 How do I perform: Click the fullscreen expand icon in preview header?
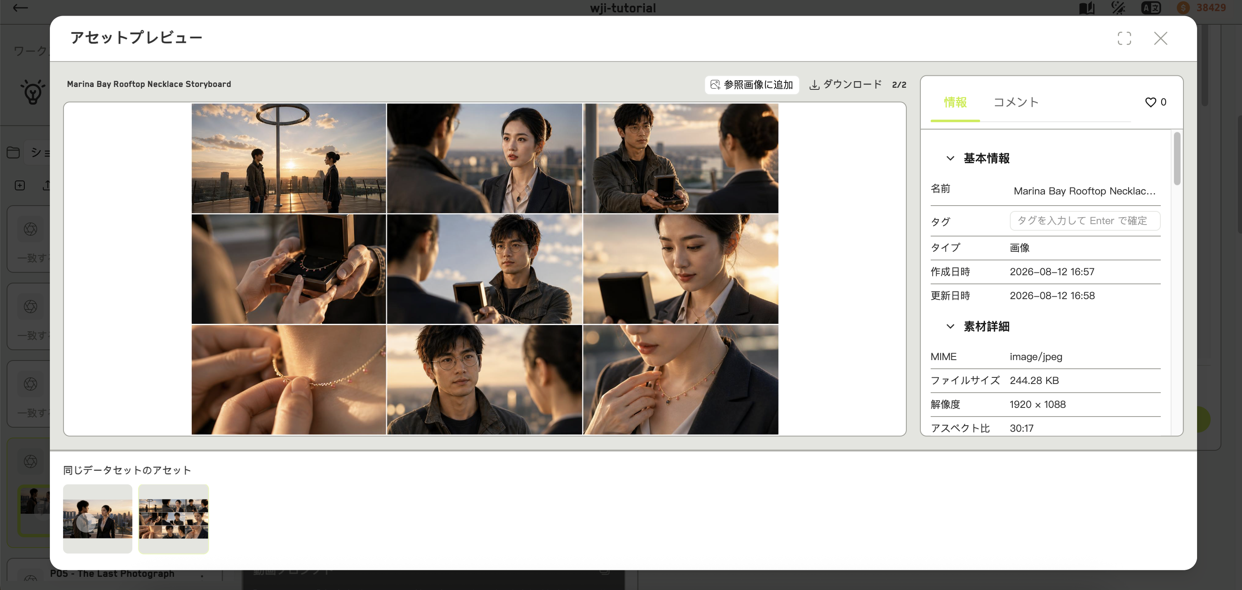tap(1124, 39)
